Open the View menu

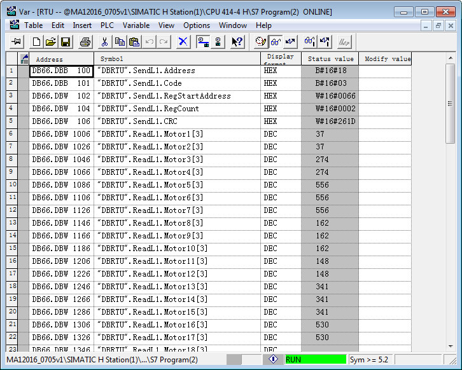[167, 25]
